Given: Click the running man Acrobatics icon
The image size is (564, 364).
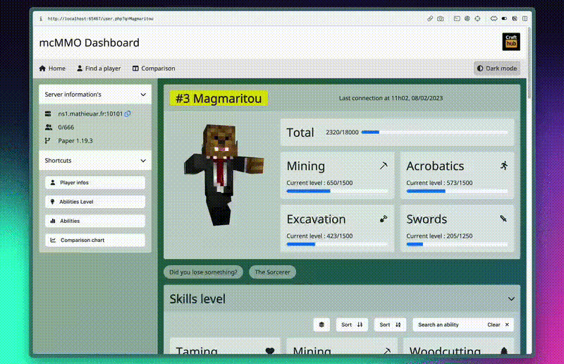Looking at the screenshot, I should [x=504, y=166].
